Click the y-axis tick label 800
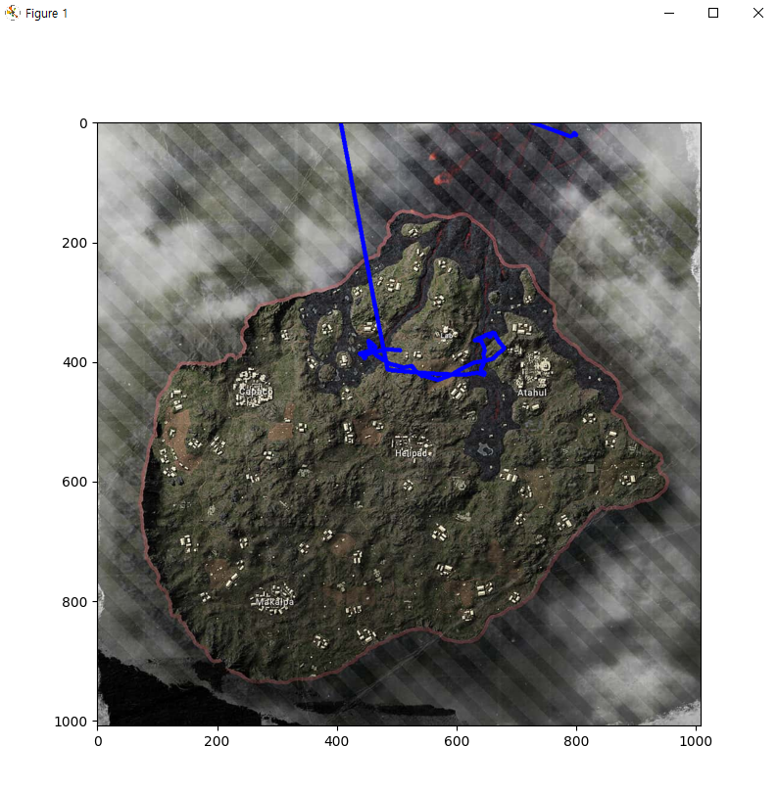The height and width of the screenshot is (793, 778). click(74, 602)
